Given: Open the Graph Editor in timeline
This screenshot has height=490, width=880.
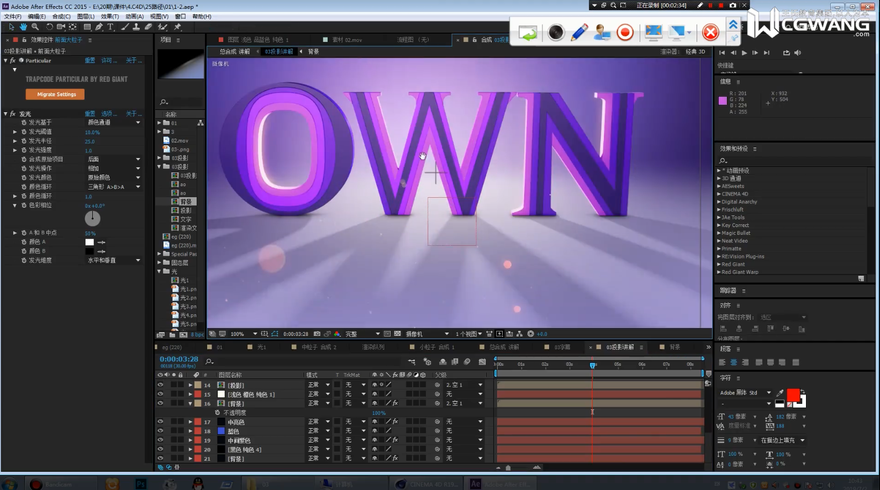Looking at the screenshot, I should tap(482, 362).
